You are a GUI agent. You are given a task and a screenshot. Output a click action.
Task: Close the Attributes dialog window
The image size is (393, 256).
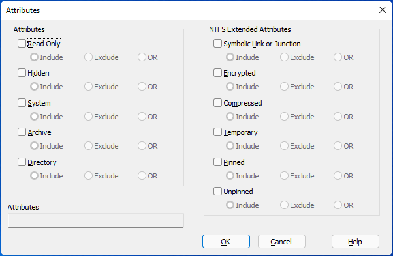coord(383,10)
